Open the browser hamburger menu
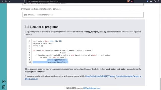 [x=158, y=1]
